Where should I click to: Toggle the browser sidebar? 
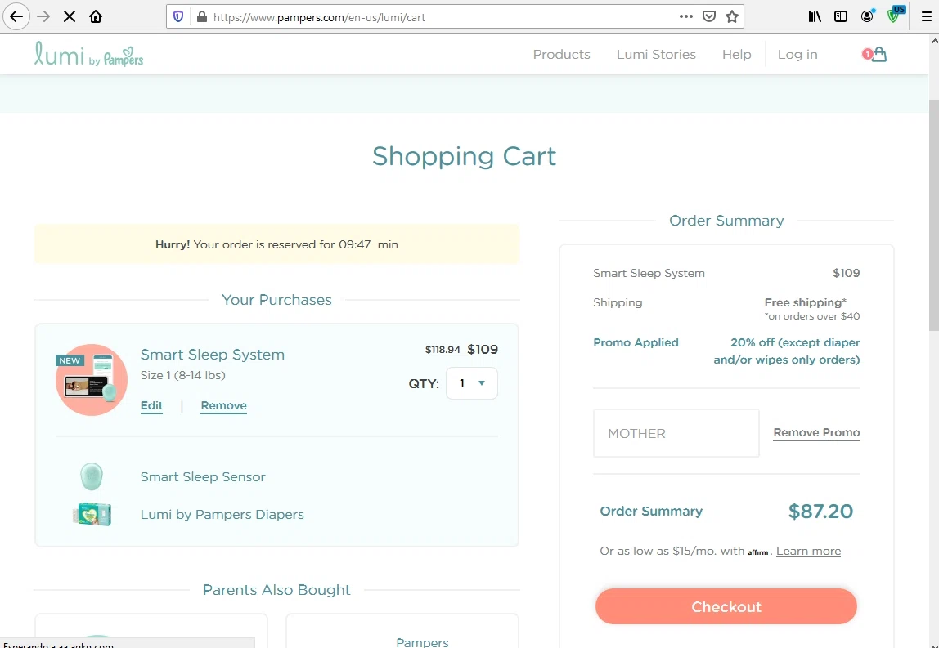[841, 17]
